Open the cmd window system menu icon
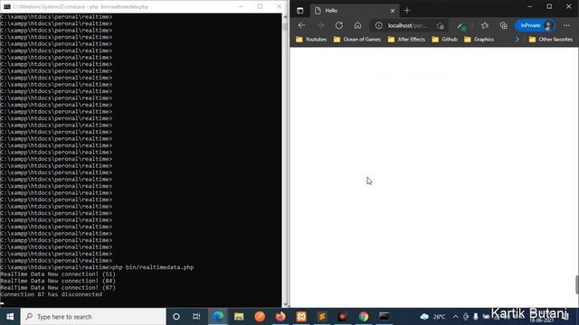 6,6
